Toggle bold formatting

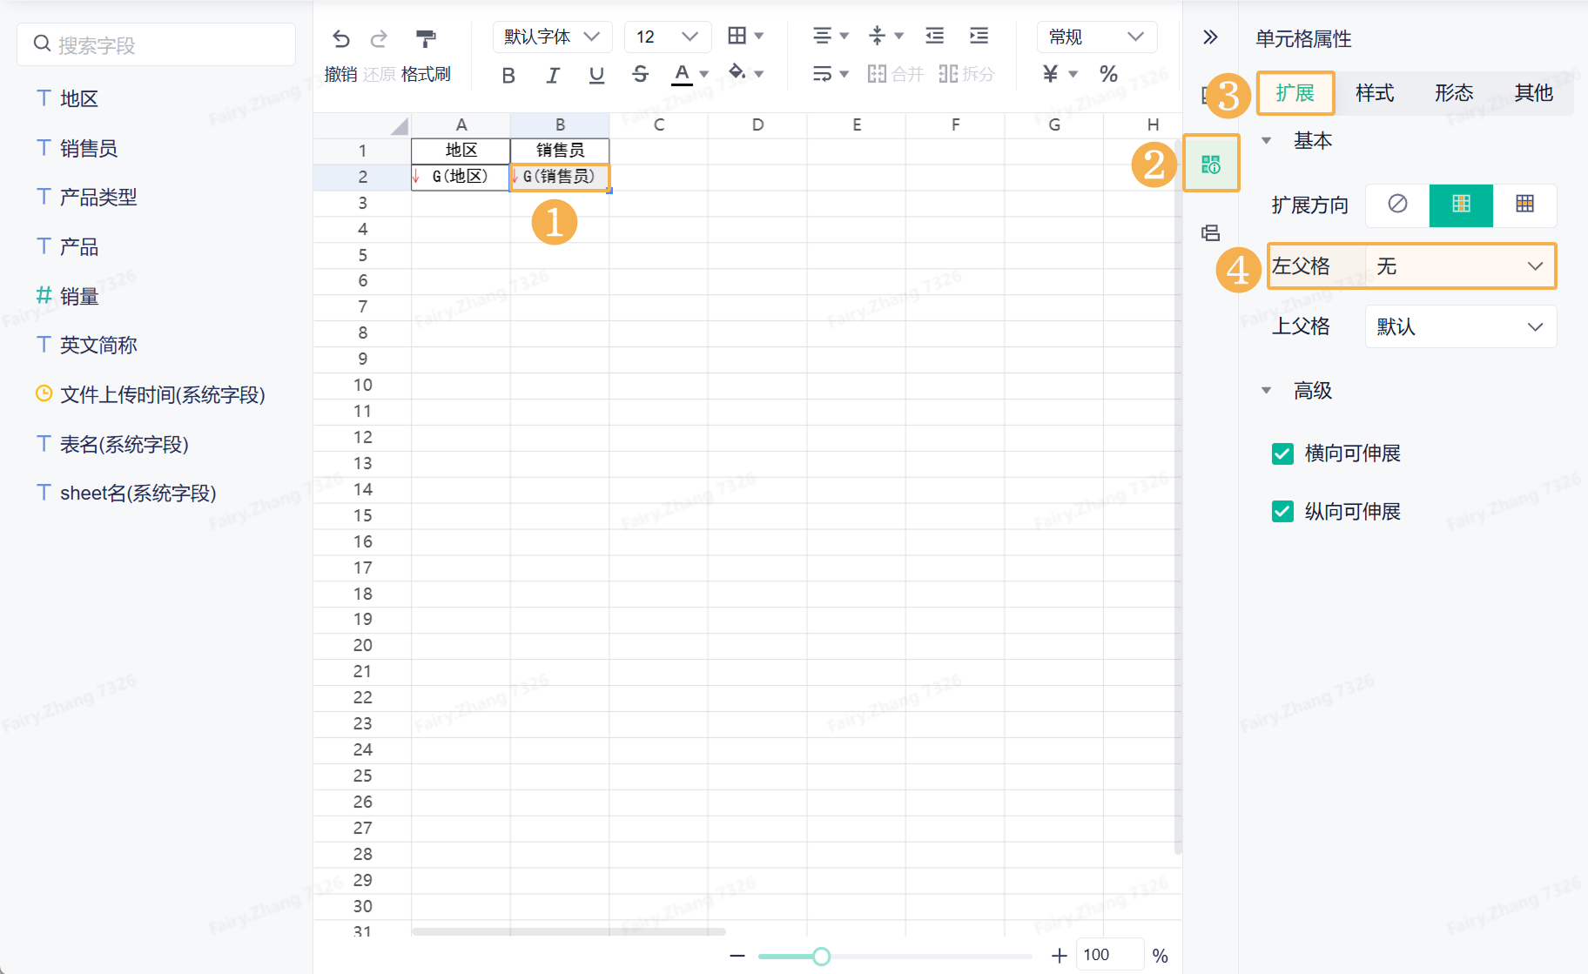click(x=508, y=75)
